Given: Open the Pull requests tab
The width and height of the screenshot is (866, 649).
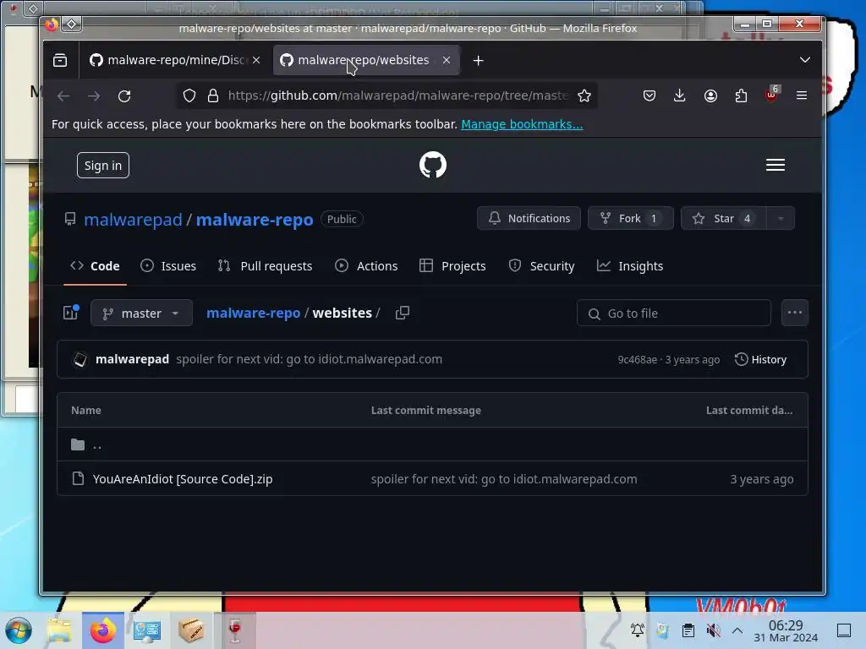Looking at the screenshot, I should [265, 266].
